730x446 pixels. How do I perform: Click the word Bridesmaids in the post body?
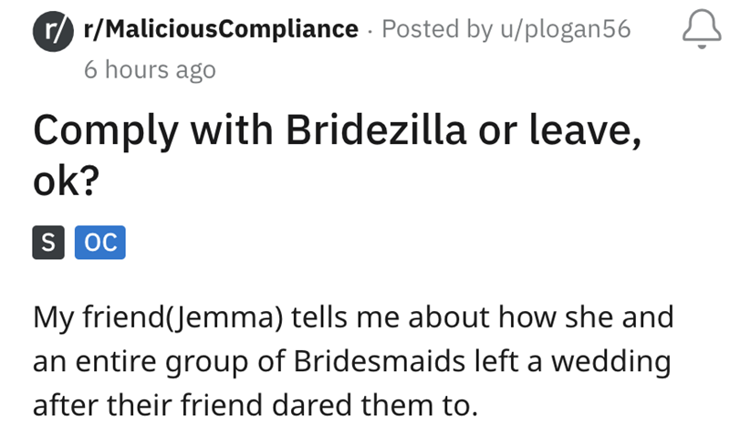pyautogui.click(x=380, y=361)
